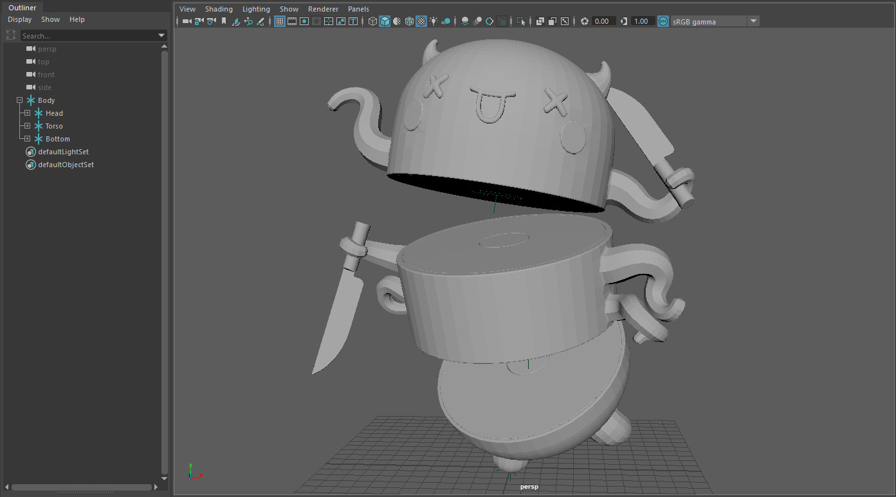
Task: Open the Outliner Display menu
Action: click(19, 19)
